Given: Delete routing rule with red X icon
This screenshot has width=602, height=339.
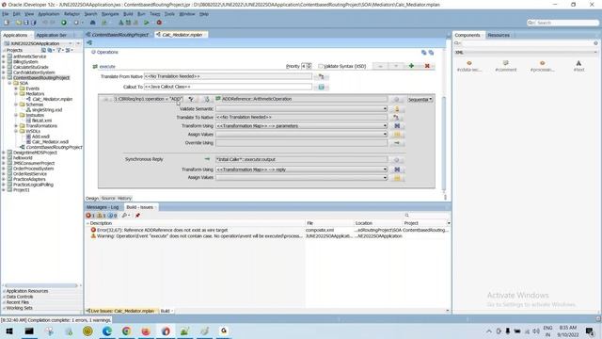Looking at the screenshot, I should pyautogui.click(x=427, y=66).
